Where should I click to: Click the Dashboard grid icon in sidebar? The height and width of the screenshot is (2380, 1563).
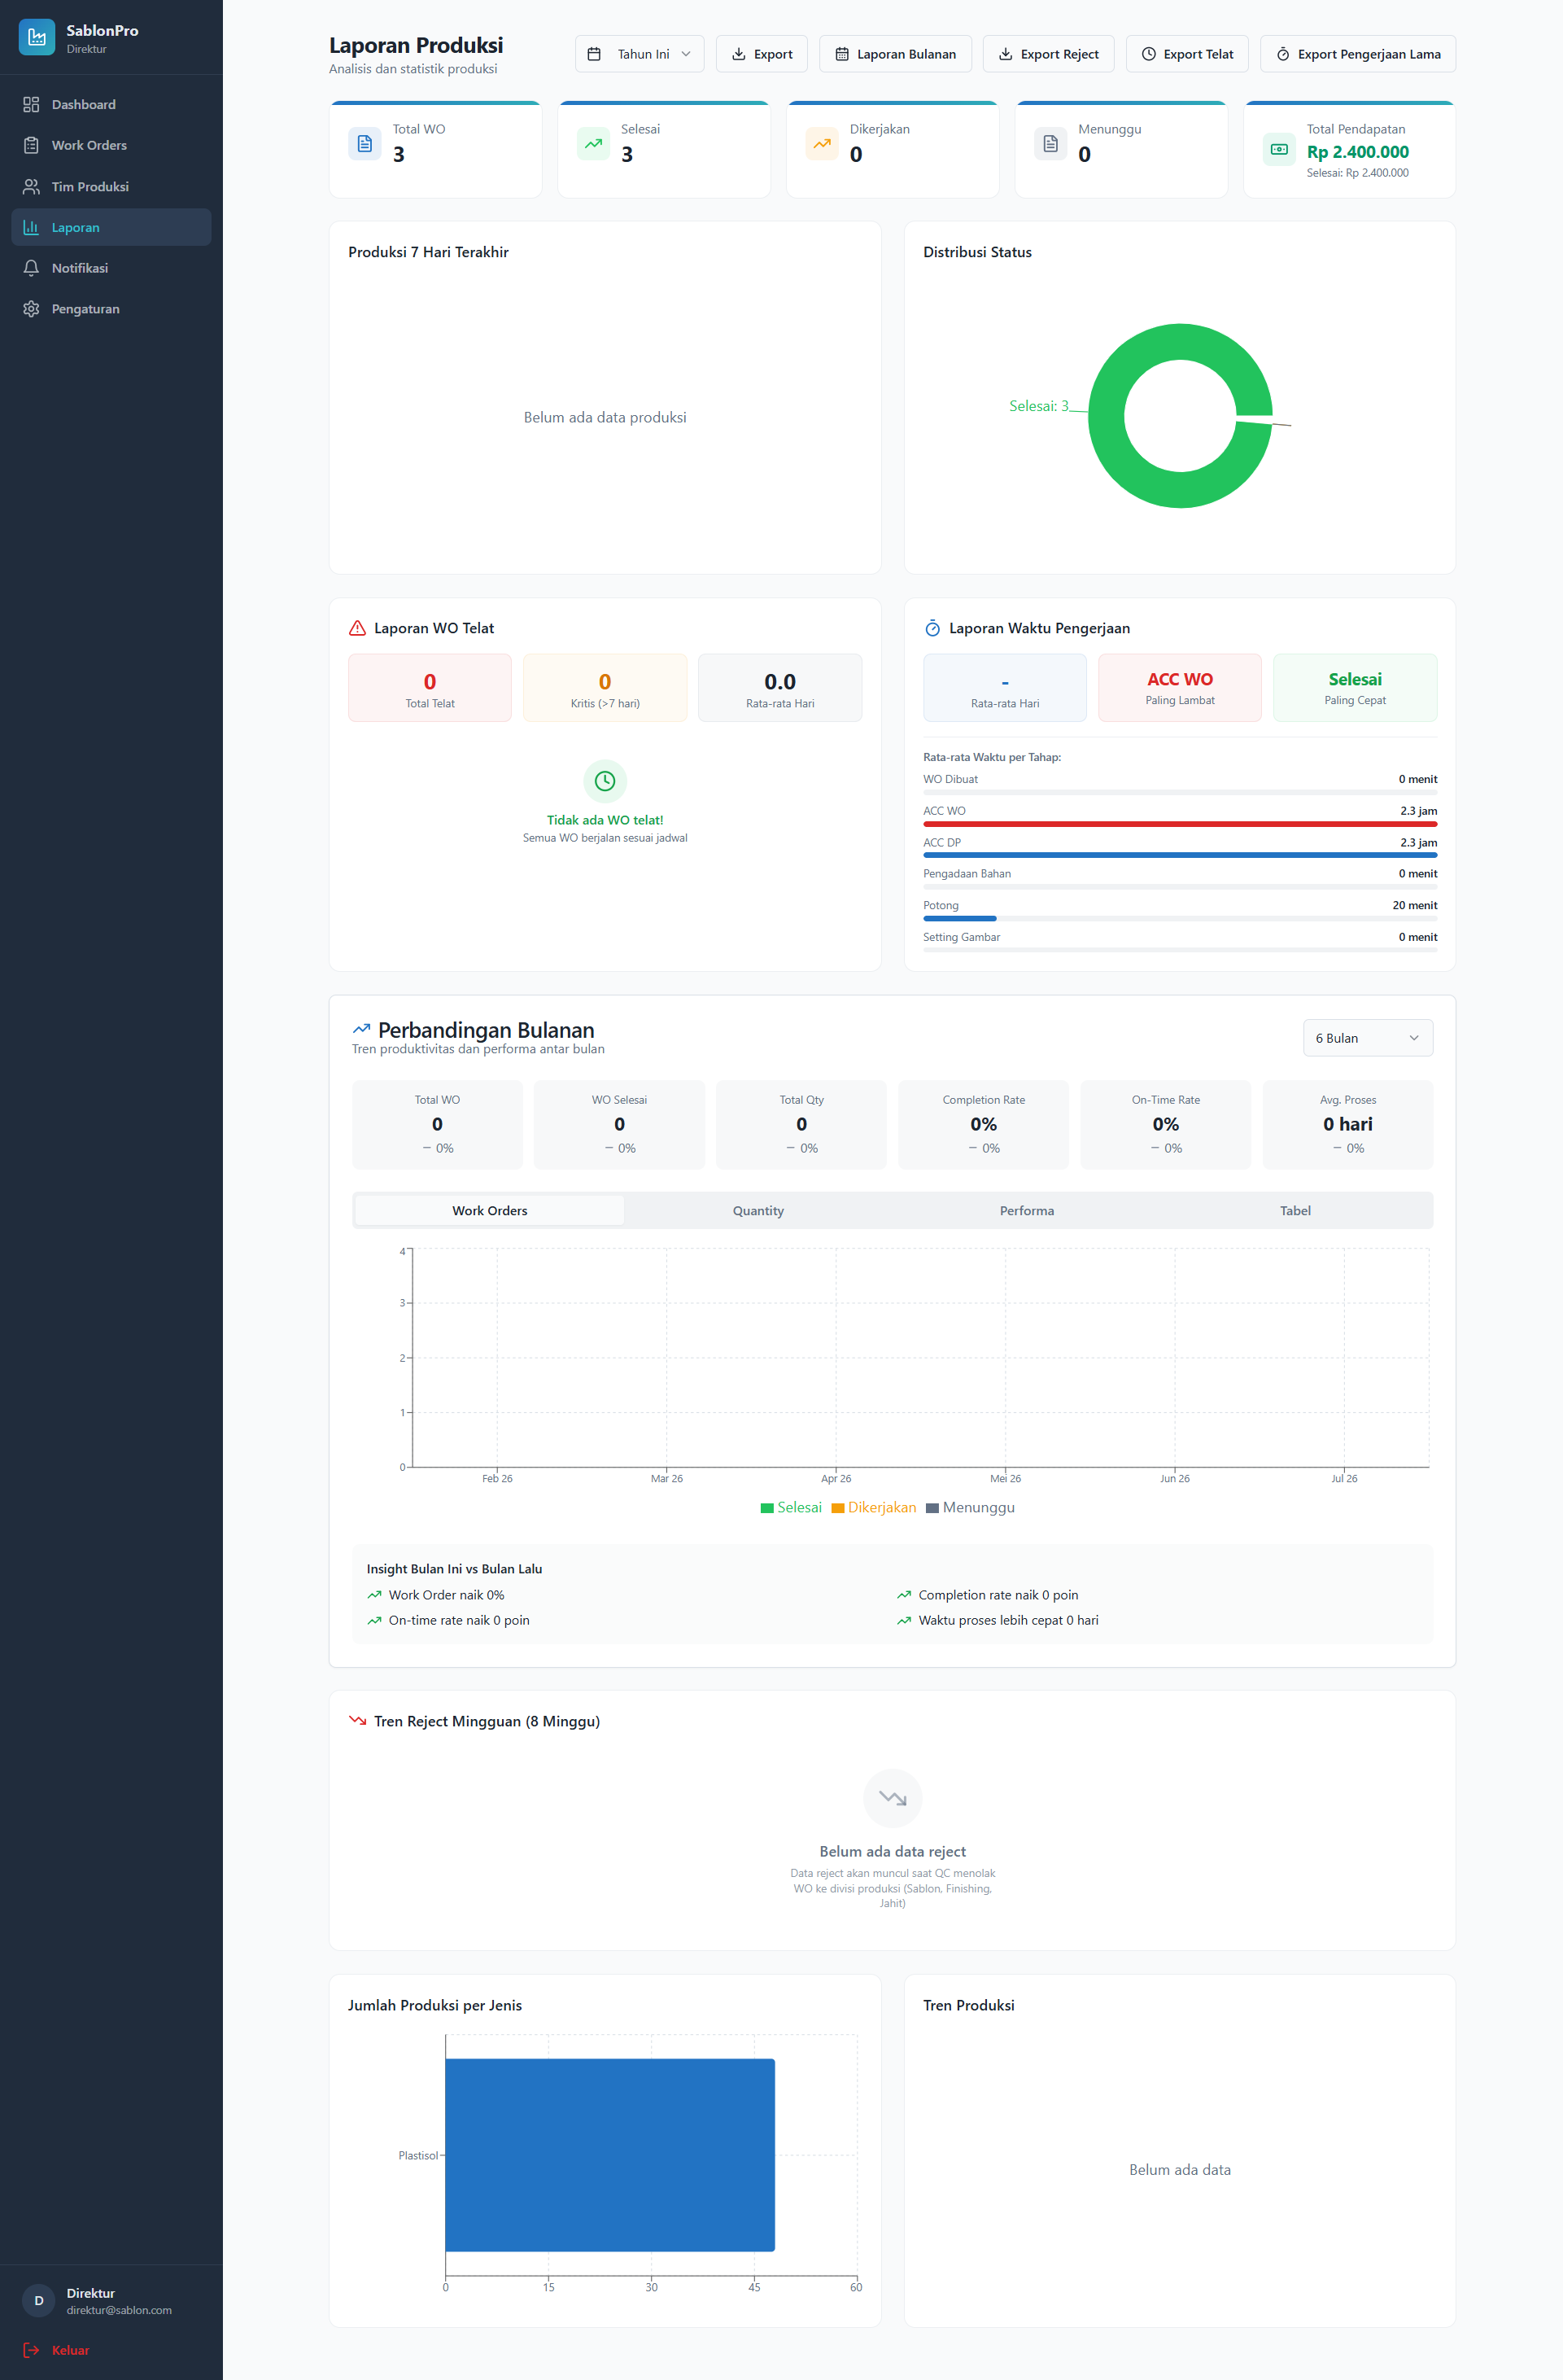click(x=31, y=104)
